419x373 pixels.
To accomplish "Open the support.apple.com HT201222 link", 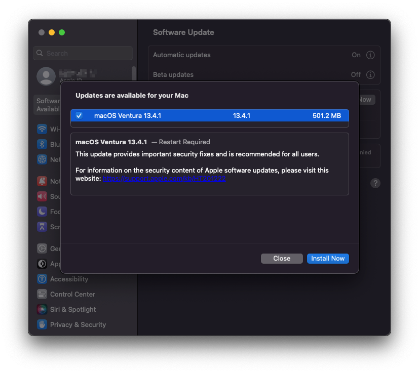I will pyautogui.click(x=164, y=179).
